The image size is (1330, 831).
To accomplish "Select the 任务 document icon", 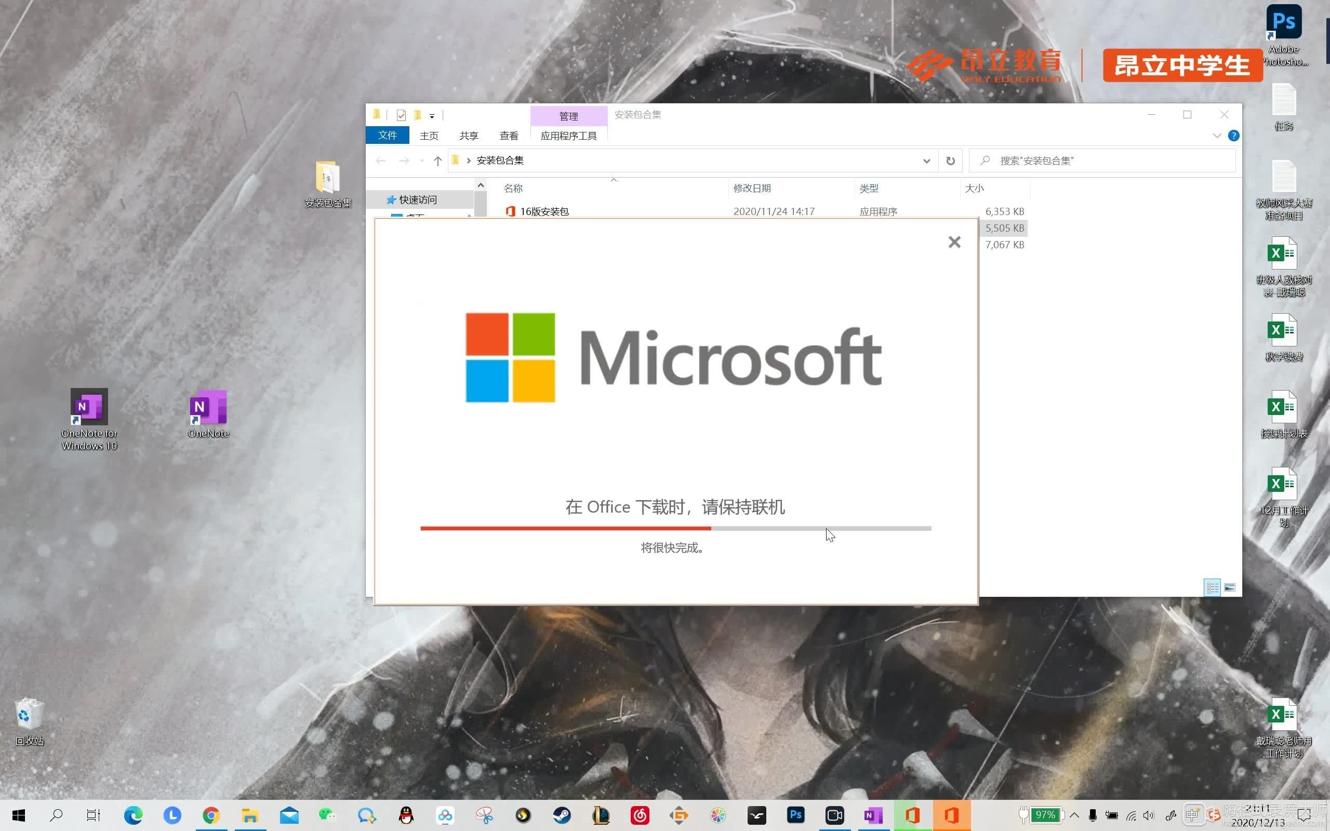I will click(1284, 107).
